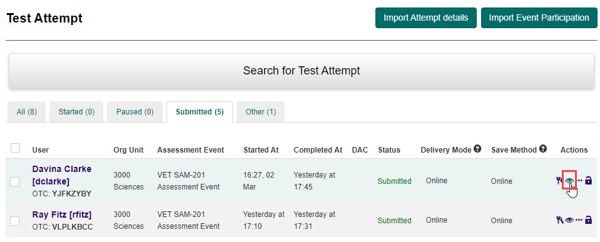Open more actions ellipsis for Davina Clarke
The height and width of the screenshot is (242, 600).
579,181
